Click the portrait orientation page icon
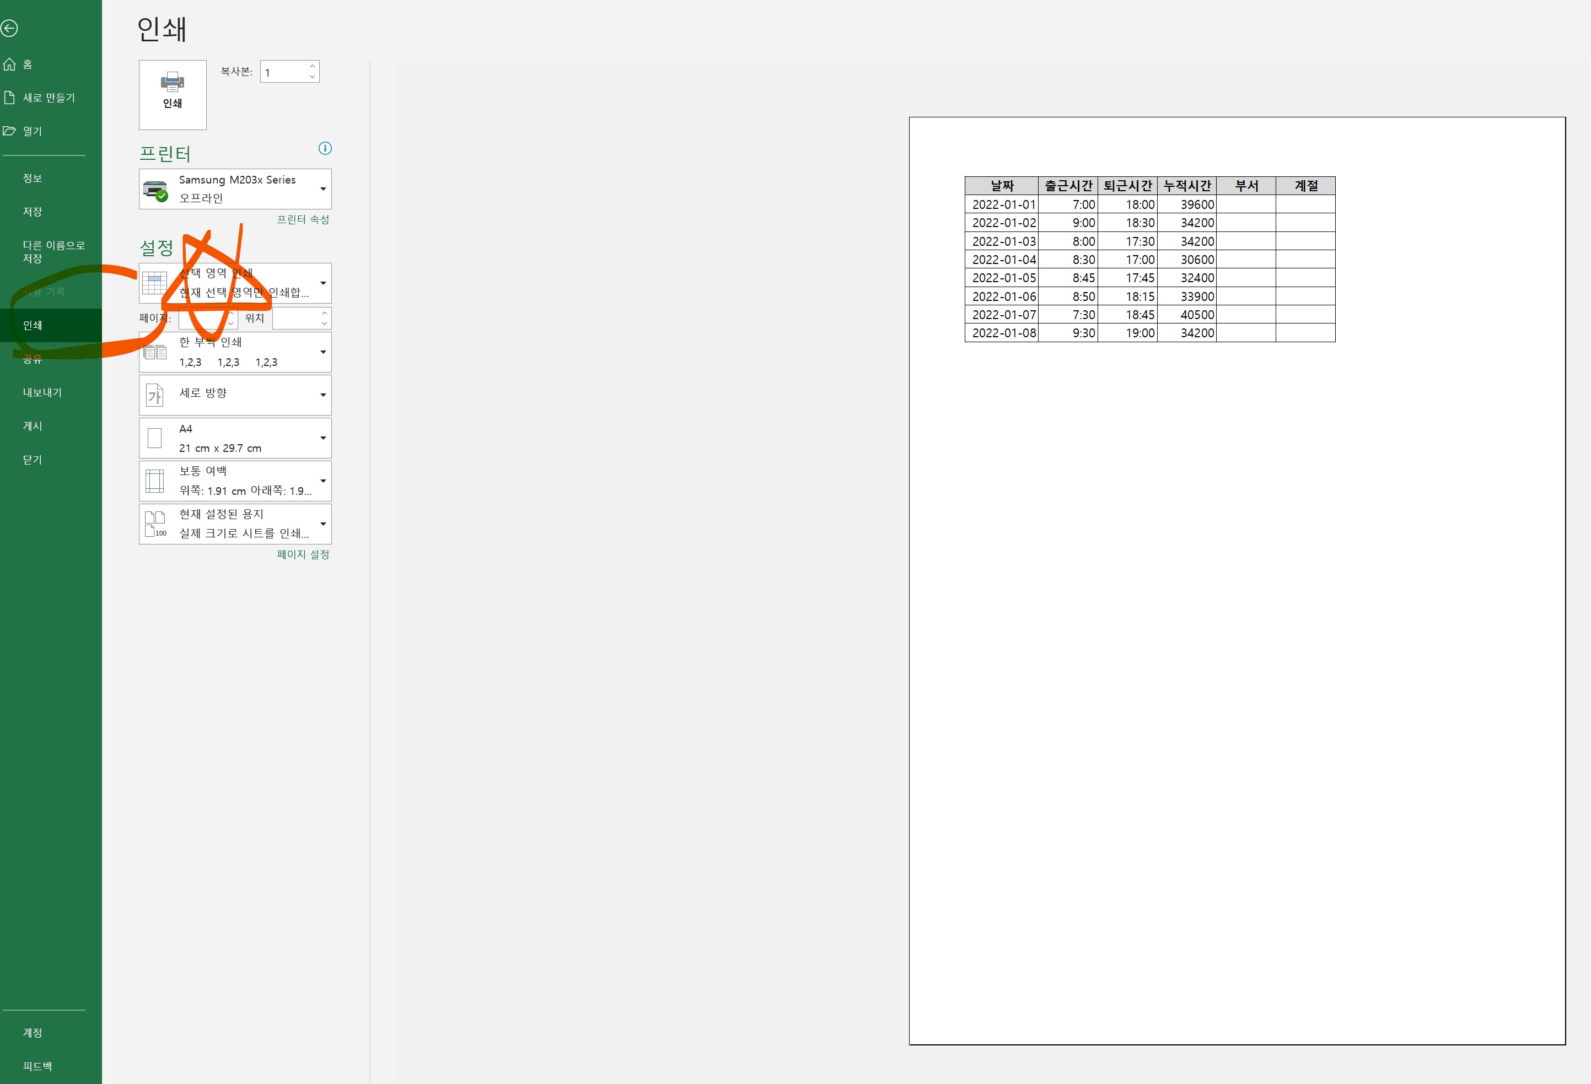The image size is (1591, 1084). coord(155,395)
